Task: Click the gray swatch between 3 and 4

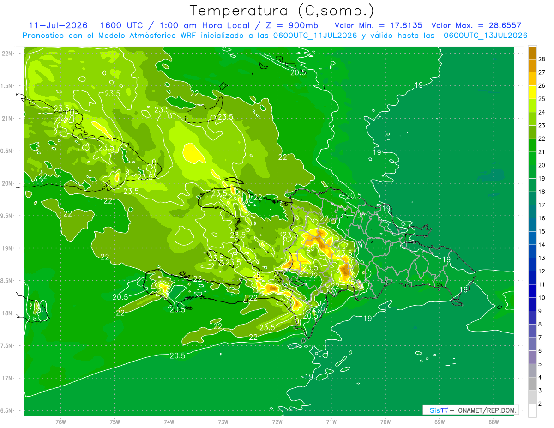Action: point(532,384)
